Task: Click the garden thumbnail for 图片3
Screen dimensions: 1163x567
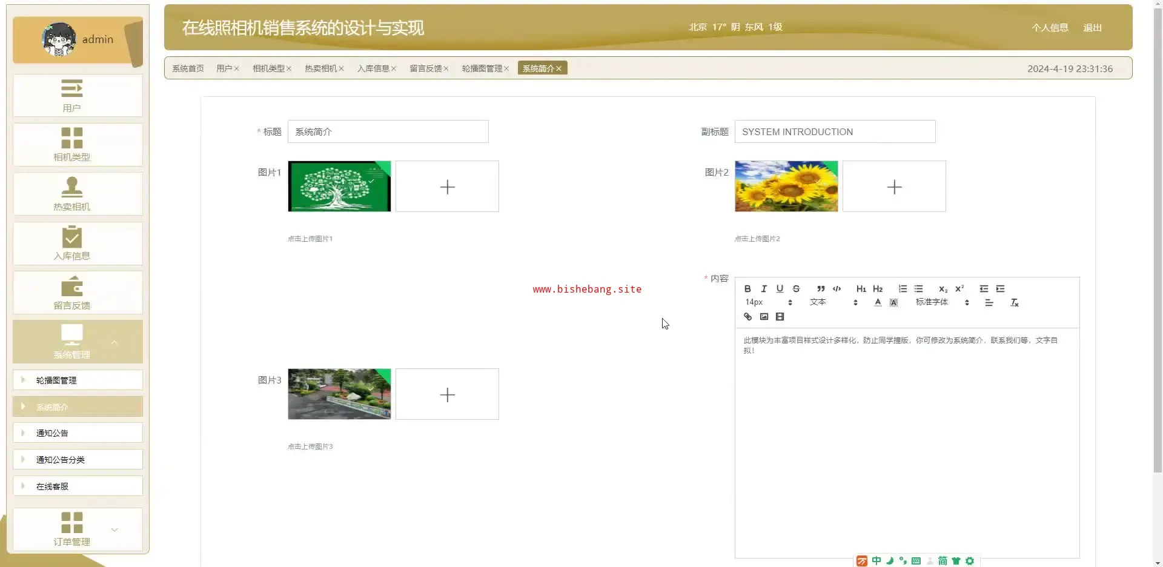Action: pos(339,394)
